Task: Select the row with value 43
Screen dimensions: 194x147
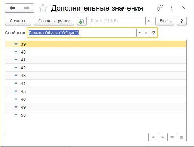Action: click(96, 76)
